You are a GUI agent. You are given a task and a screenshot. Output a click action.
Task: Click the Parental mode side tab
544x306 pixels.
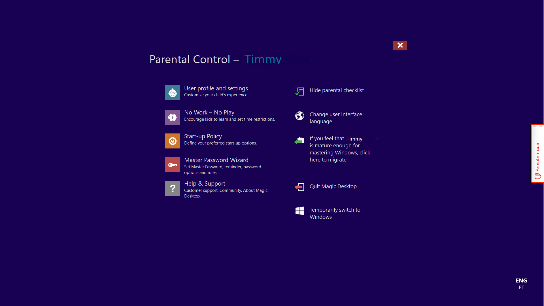point(537,153)
